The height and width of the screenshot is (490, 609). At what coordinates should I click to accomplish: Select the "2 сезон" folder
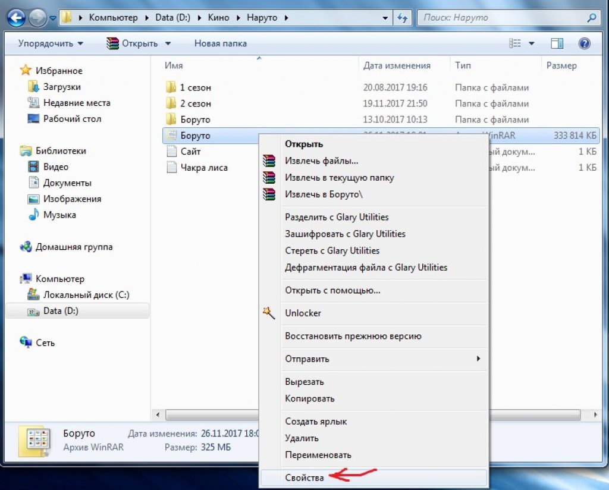(x=189, y=103)
